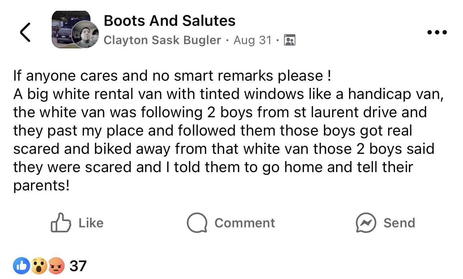Click the final word "parents!" in the post
463x279 pixels.
click(41, 185)
